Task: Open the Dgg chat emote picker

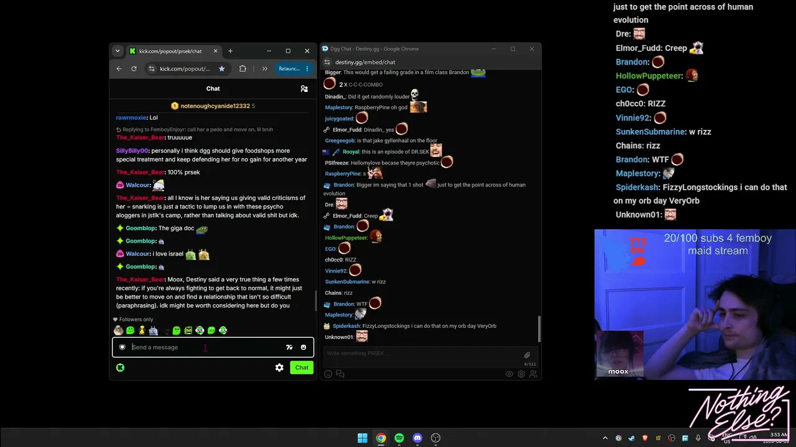Action: [x=328, y=374]
